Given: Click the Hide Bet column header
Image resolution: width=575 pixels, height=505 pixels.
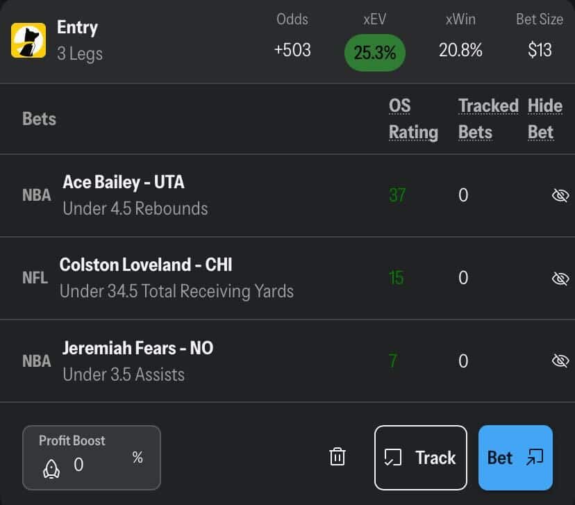Looking at the screenshot, I should [544, 119].
